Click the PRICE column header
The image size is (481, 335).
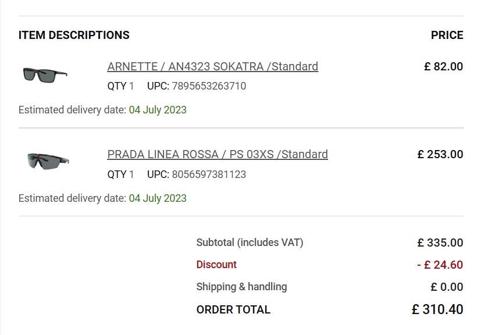pyautogui.click(x=447, y=35)
